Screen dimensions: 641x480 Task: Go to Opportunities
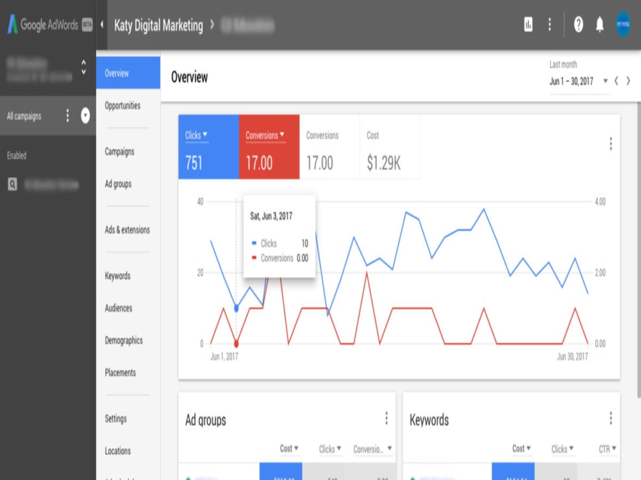[122, 106]
